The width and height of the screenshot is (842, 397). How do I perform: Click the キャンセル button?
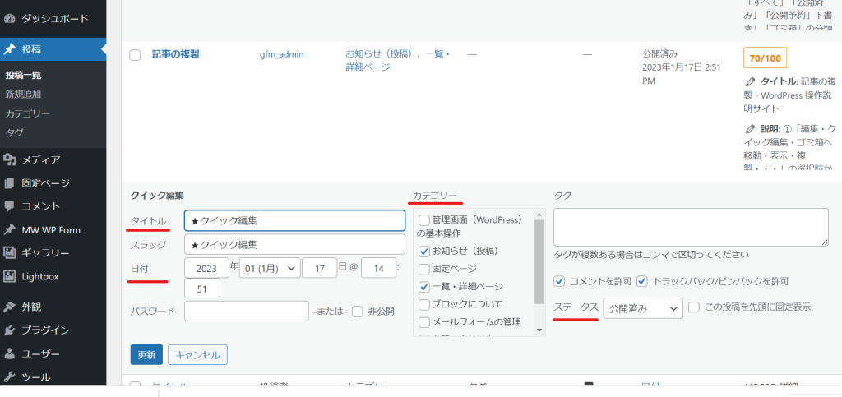tap(197, 354)
